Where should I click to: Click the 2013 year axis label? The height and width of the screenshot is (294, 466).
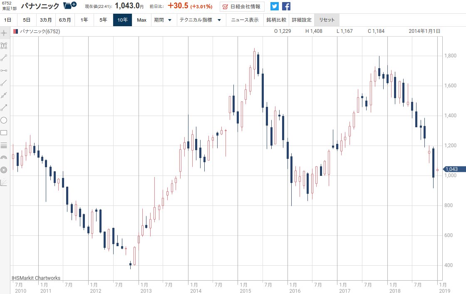point(146,291)
